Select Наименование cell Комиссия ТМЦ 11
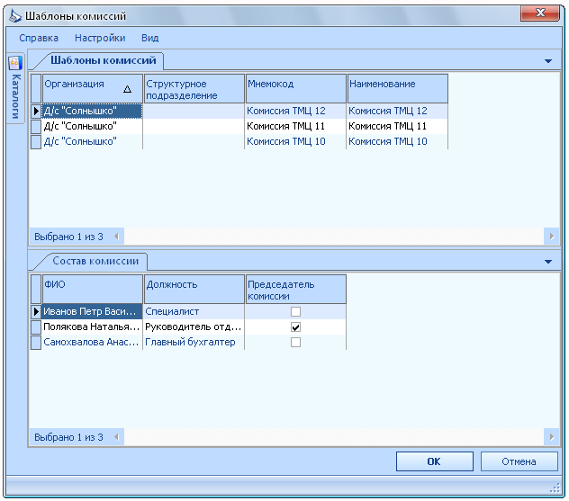The height and width of the screenshot is (501, 569). pos(397,126)
